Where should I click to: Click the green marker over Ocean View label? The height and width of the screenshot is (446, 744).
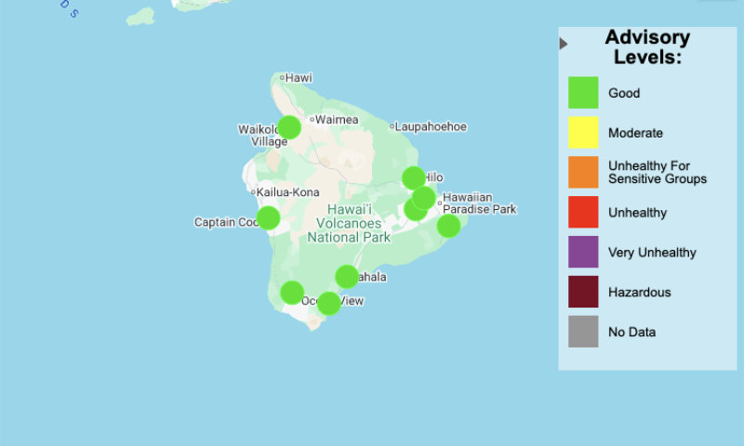pos(328,303)
